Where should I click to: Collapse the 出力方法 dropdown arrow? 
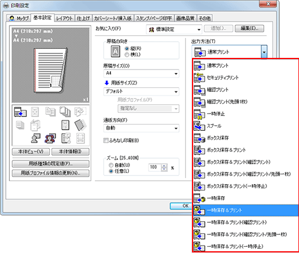[264, 52]
